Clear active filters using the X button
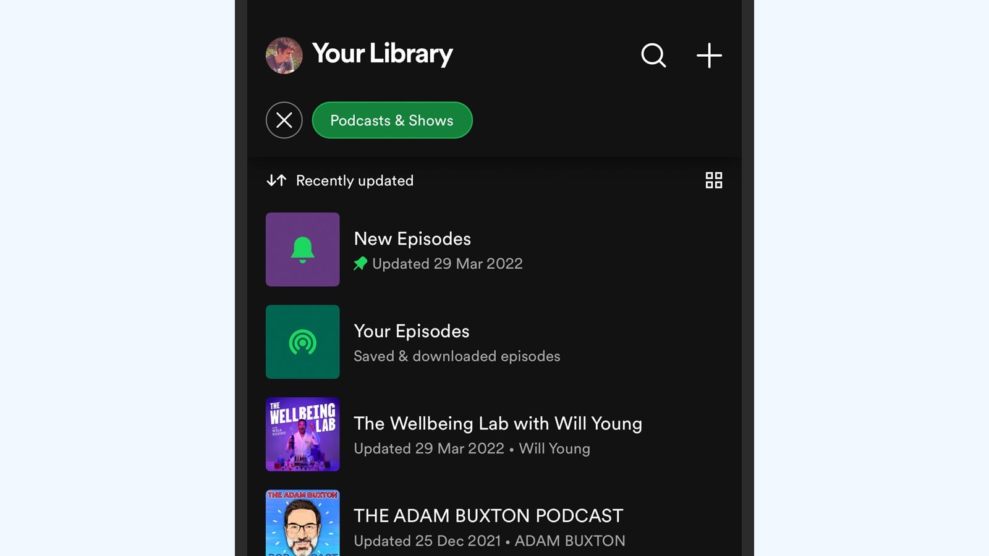 tap(284, 120)
